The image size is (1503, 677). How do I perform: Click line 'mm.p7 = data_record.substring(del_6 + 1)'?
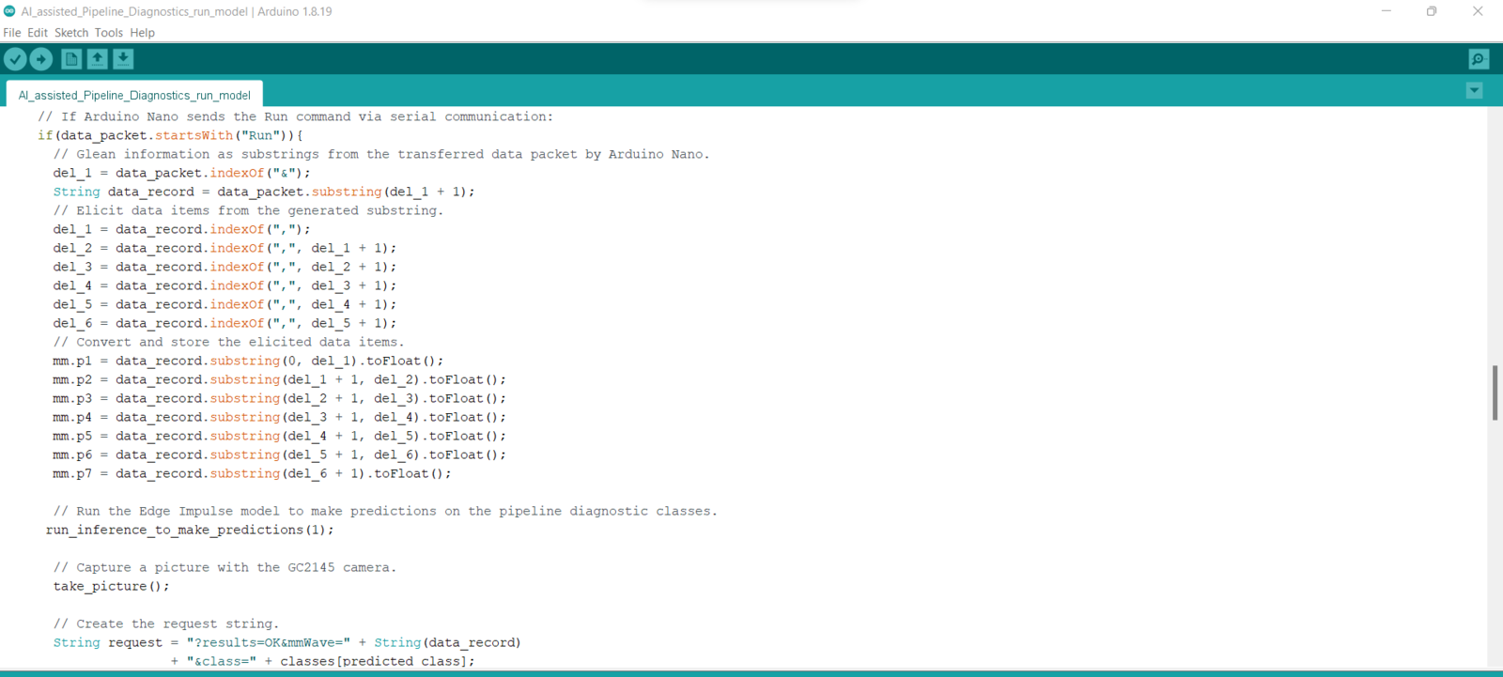pos(252,473)
